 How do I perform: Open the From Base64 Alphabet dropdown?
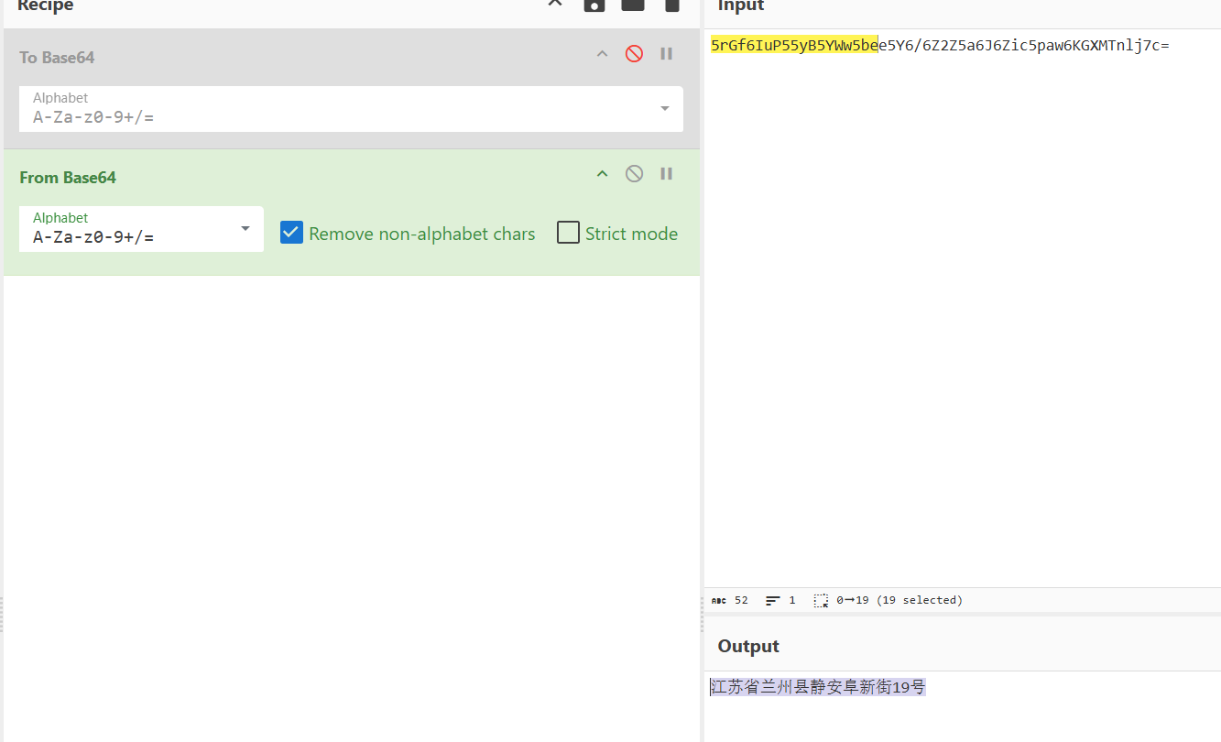click(x=245, y=228)
